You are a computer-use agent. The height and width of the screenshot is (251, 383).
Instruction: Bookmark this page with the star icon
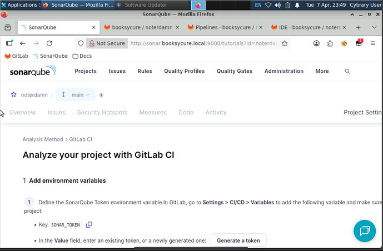[284, 43]
